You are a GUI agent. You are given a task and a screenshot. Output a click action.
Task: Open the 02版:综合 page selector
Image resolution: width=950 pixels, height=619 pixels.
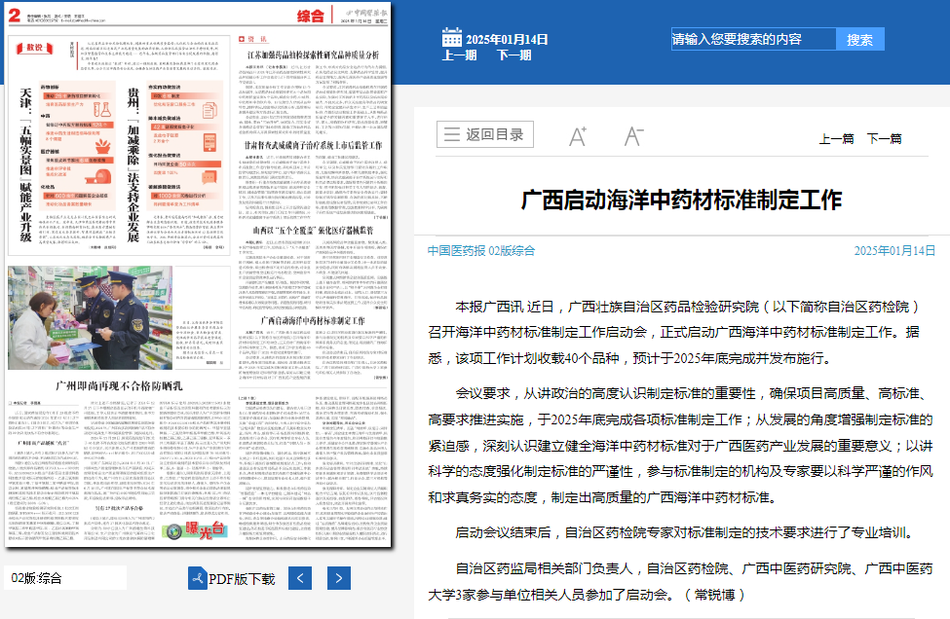64,578
